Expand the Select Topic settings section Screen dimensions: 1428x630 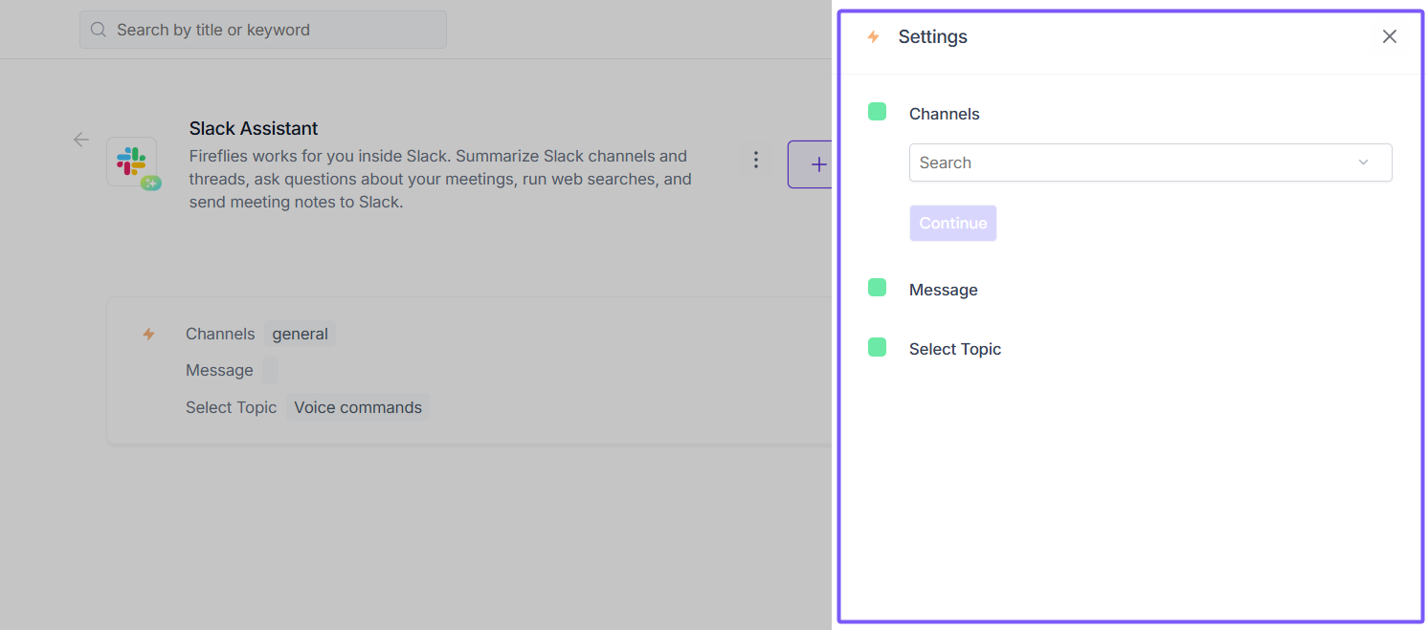955,349
